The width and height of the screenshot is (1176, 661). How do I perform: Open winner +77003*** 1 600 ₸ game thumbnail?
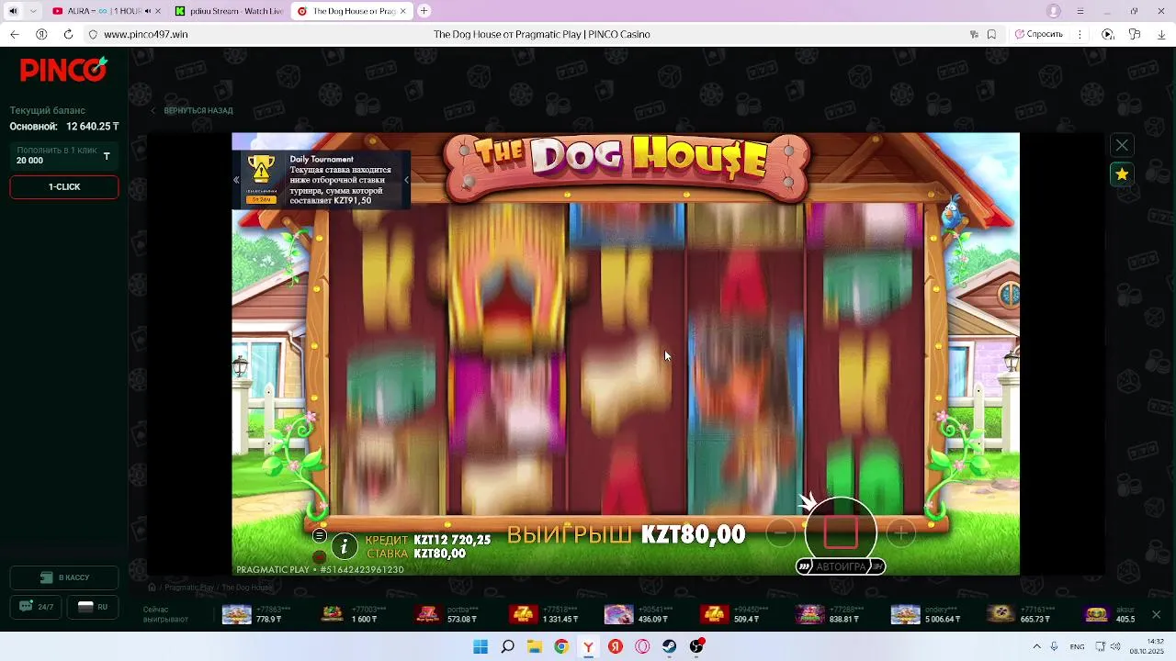pyautogui.click(x=333, y=614)
